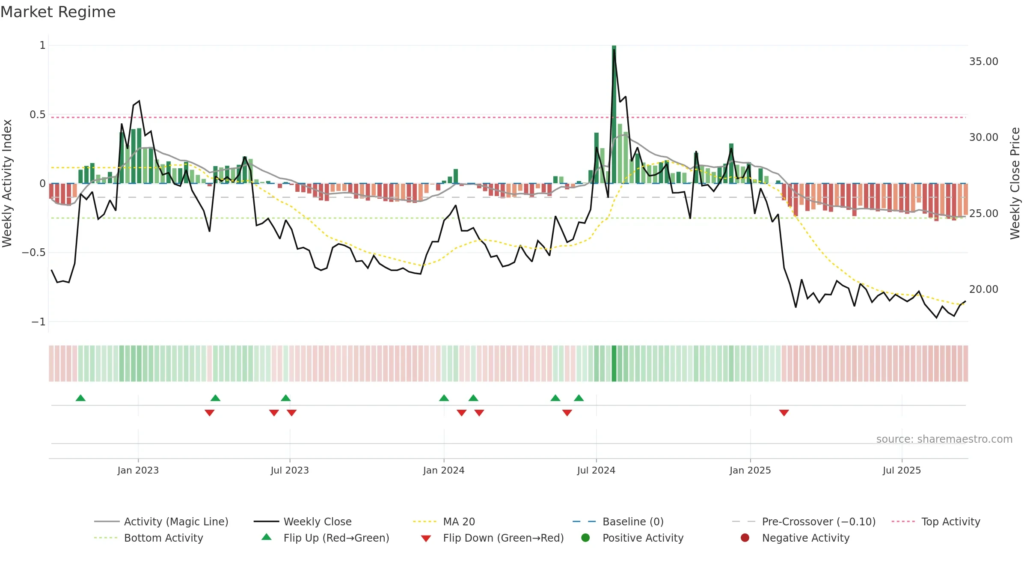Click the Jan 2025 x-axis label
The width and height of the screenshot is (1027, 578).
pyautogui.click(x=750, y=471)
